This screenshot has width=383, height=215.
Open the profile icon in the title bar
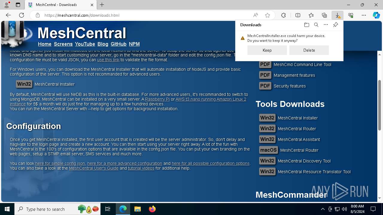[7, 5]
